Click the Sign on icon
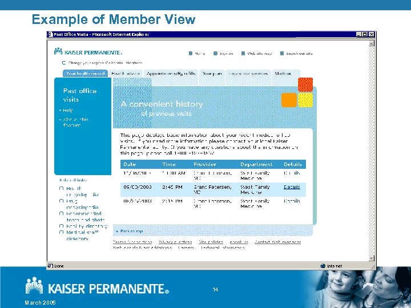This screenshot has width=411, height=308. tap(215, 54)
